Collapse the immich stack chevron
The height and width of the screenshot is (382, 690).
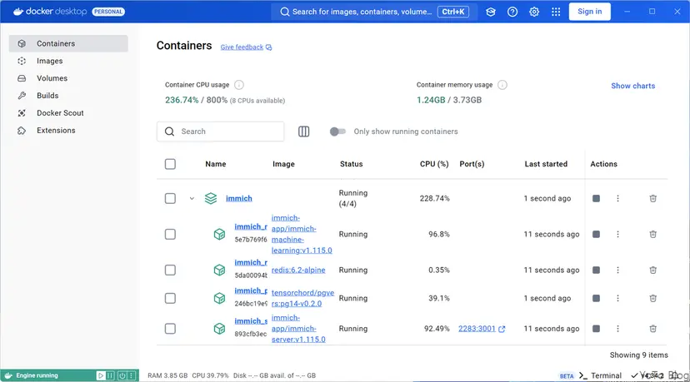click(x=192, y=198)
